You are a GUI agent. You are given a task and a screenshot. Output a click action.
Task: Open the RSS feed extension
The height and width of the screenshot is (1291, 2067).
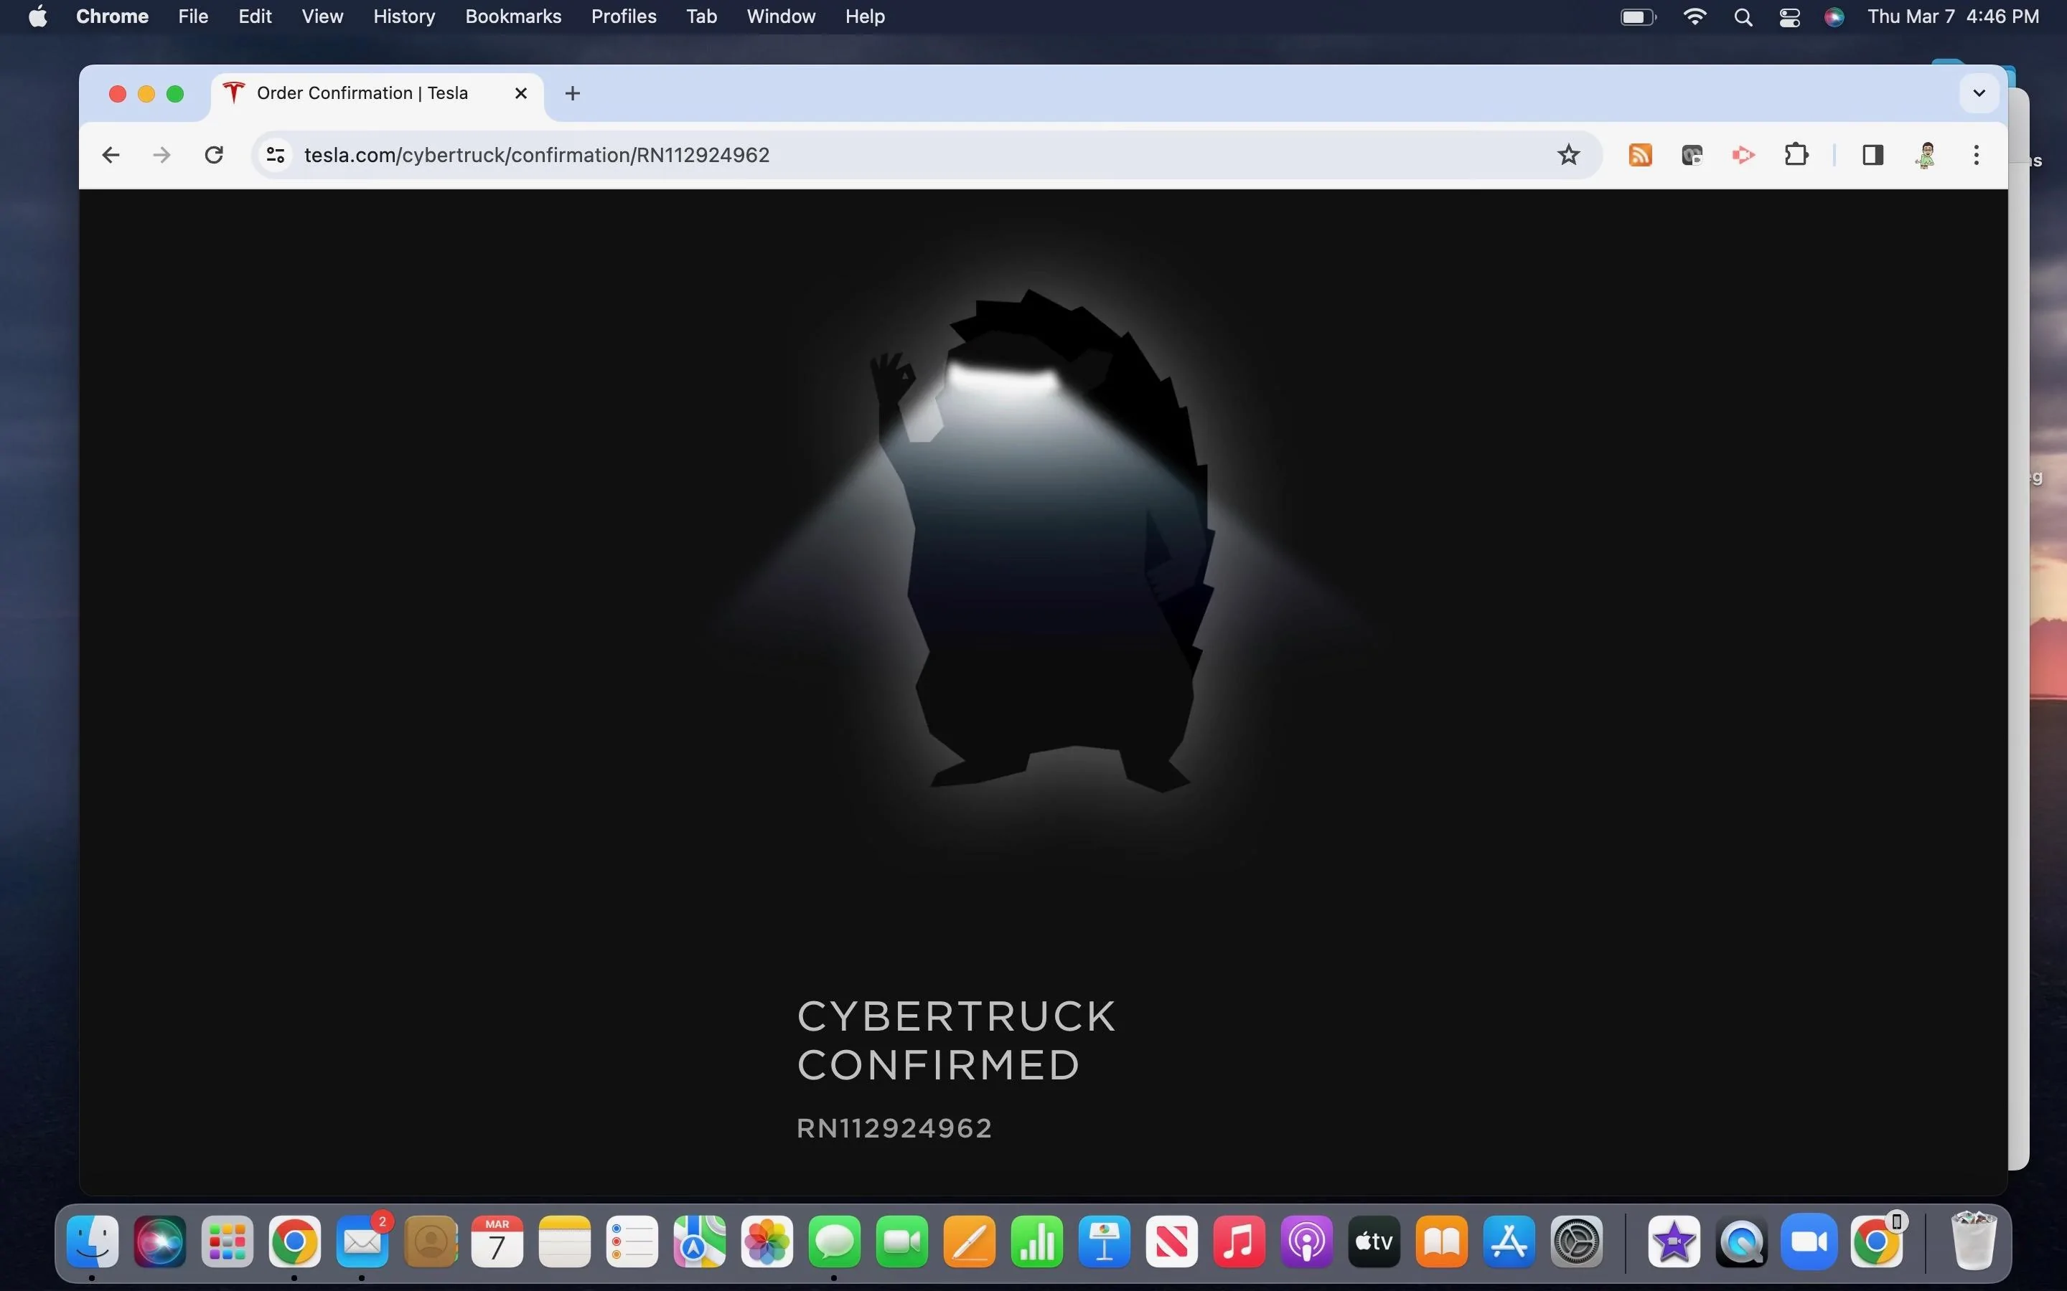coord(1640,154)
